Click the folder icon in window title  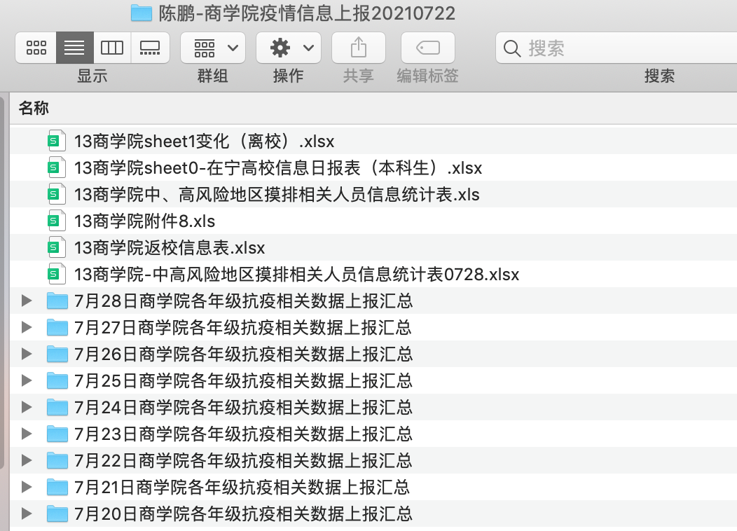142,13
